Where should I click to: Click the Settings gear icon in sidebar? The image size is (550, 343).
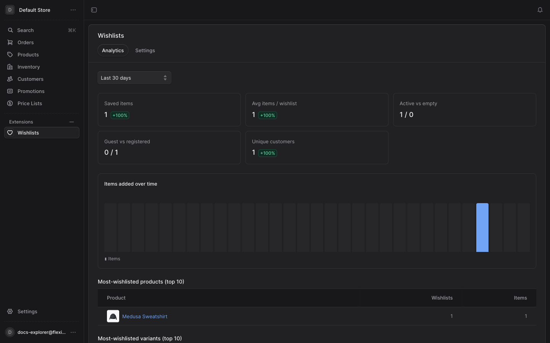point(10,311)
